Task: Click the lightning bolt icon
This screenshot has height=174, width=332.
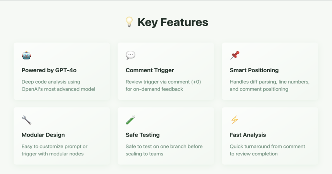Action: [235, 120]
